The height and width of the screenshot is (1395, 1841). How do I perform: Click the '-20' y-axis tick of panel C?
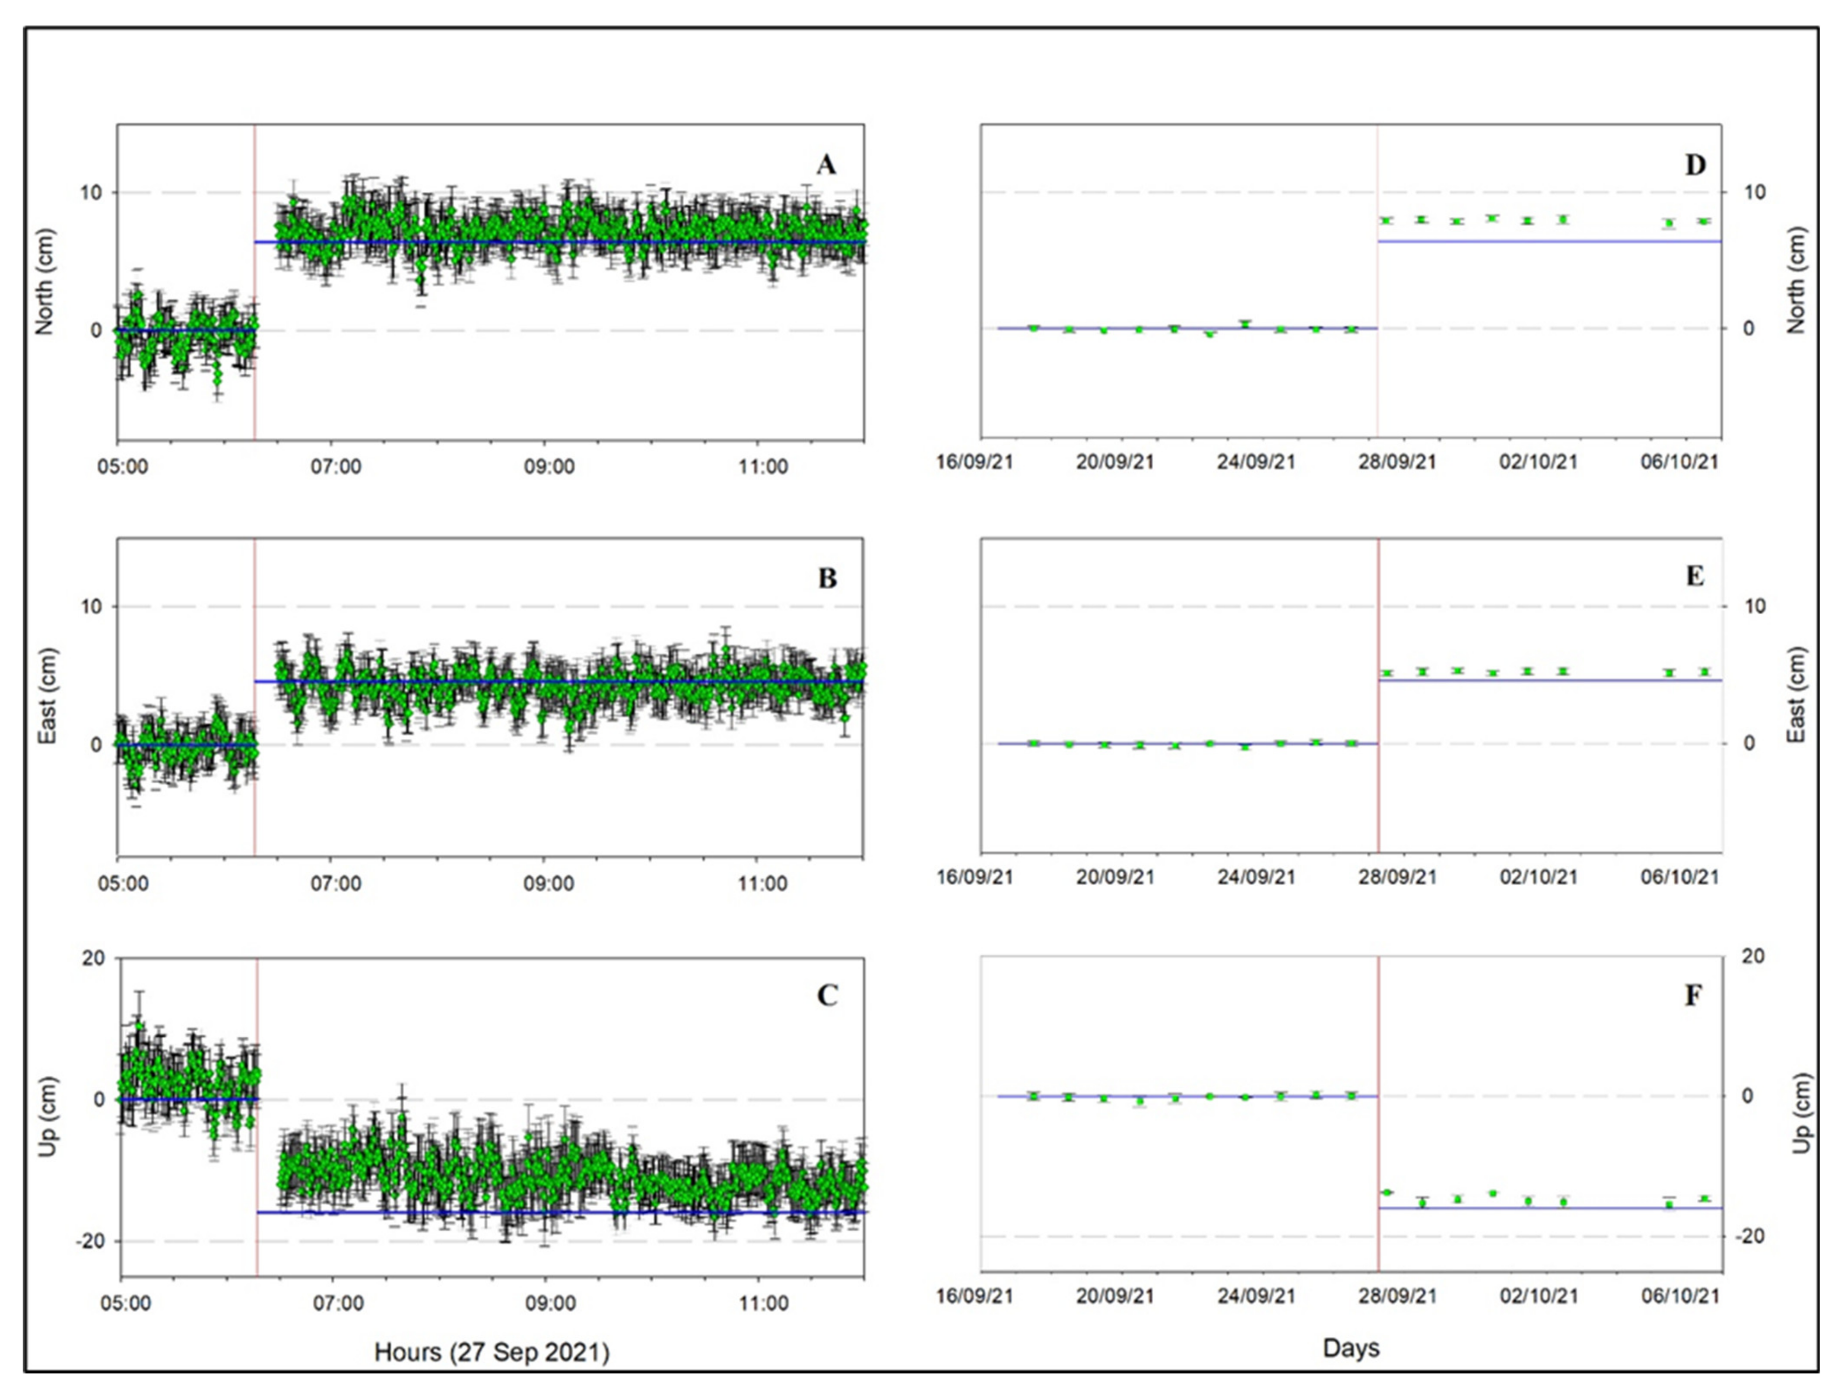coord(90,1241)
